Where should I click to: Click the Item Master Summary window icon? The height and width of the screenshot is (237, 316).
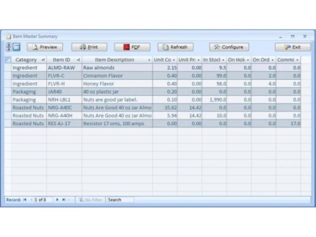(8, 37)
